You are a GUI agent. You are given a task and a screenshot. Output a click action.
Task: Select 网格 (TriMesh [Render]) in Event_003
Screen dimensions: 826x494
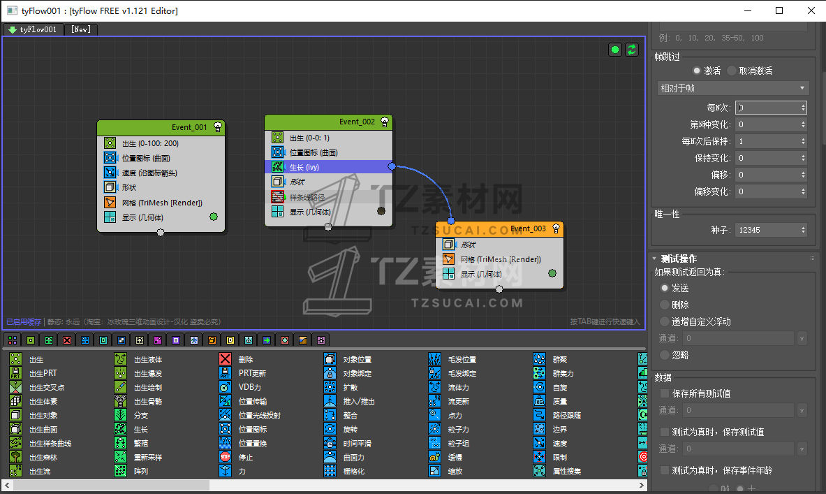(499, 259)
